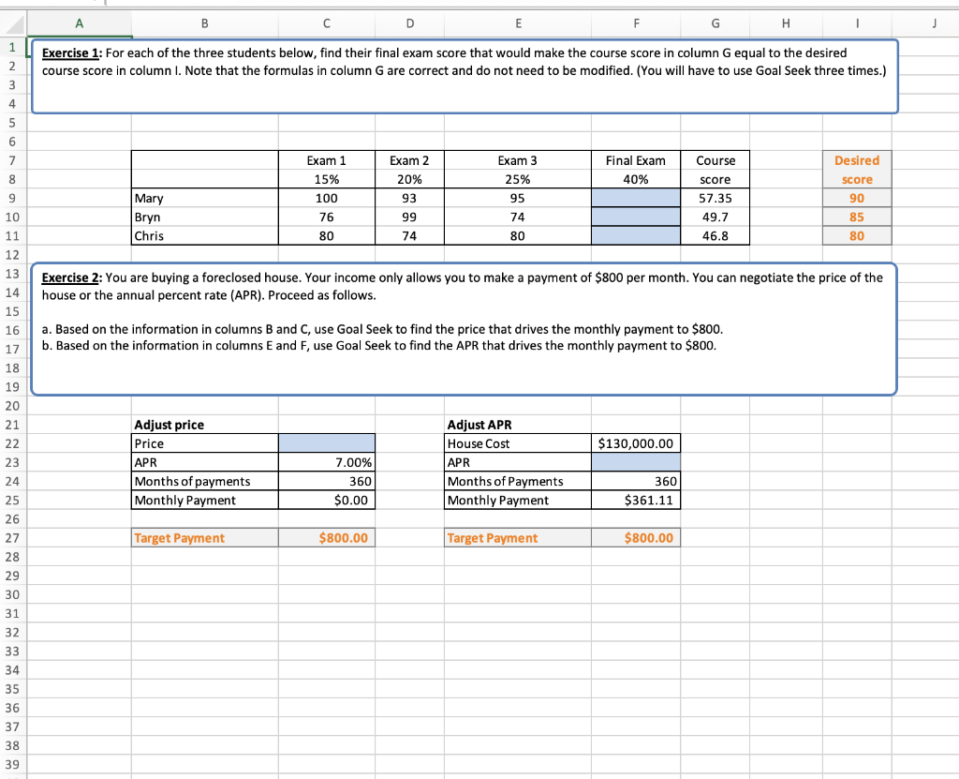Select the 25% weight cell

(517, 179)
